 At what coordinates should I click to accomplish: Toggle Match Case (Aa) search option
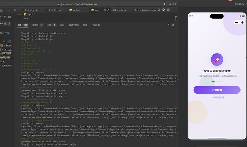1,24
